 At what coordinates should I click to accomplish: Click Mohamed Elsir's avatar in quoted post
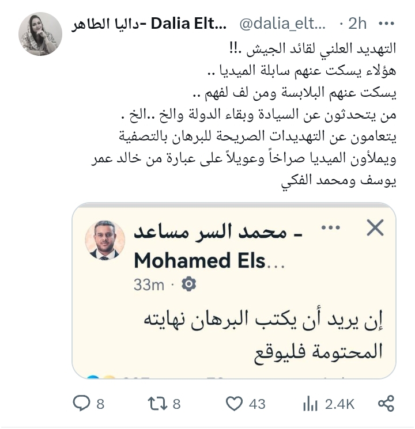(x=105, y=240)
